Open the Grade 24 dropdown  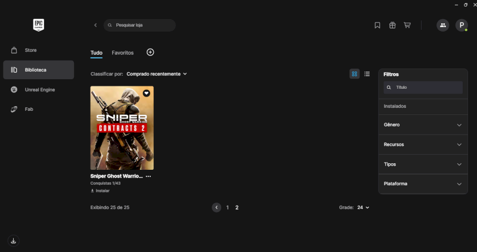click(363, 208)
